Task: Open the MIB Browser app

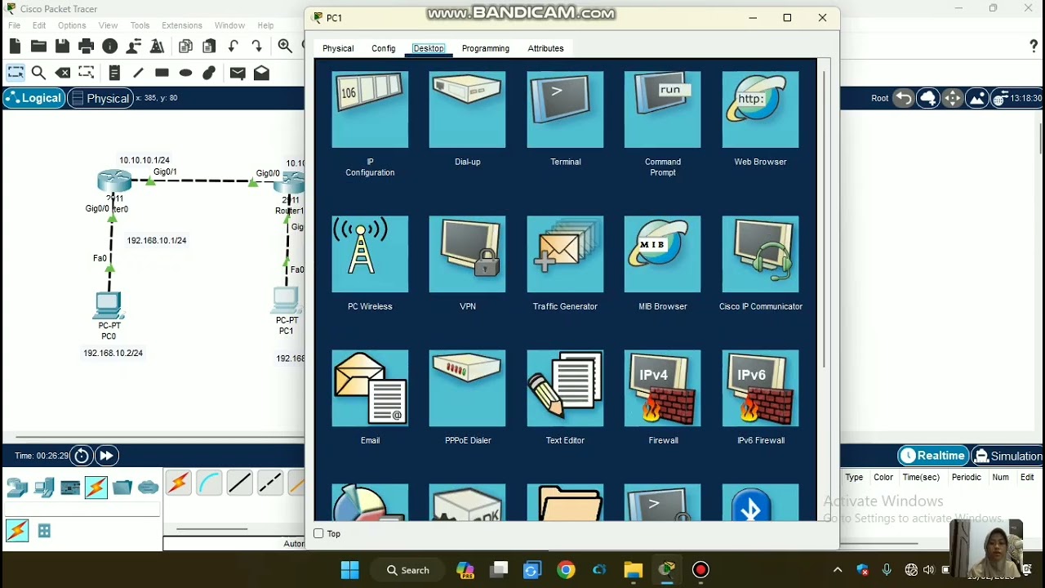Action: click(662, 254)
